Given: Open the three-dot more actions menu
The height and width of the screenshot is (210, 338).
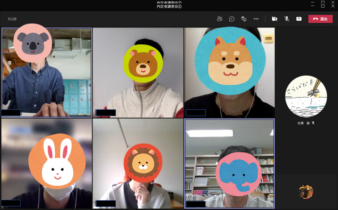Looking at the screenshot, I should (256, 19).
